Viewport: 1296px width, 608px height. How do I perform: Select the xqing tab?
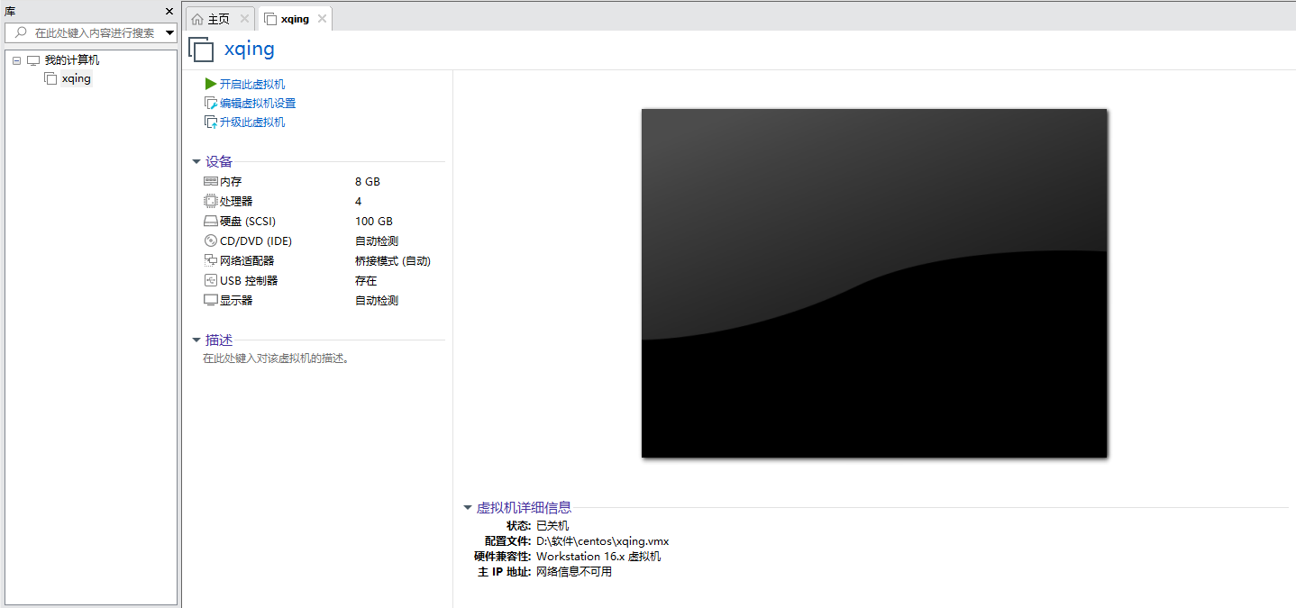click(x=295, y=19)
